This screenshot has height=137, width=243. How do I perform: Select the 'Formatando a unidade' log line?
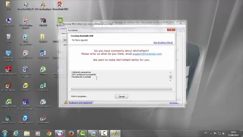81,77
